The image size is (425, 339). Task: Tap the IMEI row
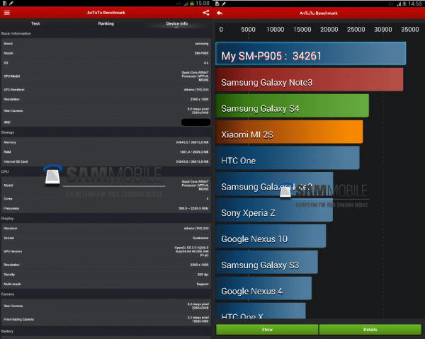click(106, 122)
